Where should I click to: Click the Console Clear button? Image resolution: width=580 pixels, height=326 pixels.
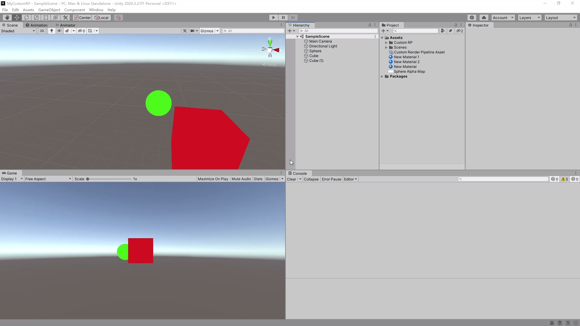pyautogui.click(x=291, y=179)
